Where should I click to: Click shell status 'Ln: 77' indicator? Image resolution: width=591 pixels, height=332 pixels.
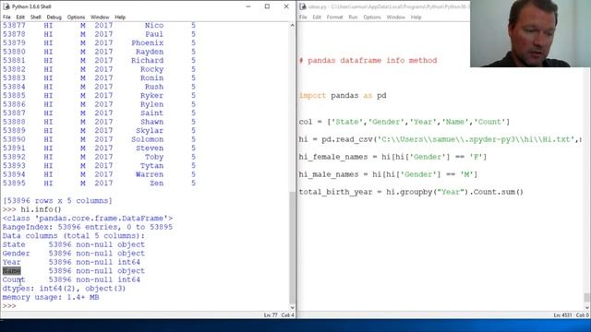(x=271, y=315)
